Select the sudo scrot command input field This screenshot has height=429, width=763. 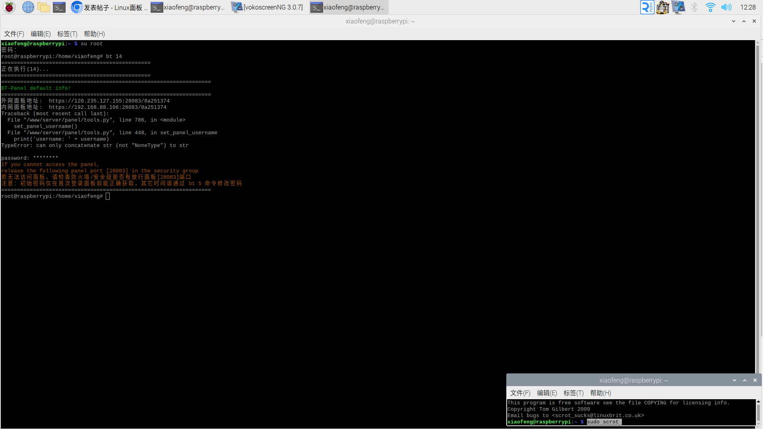602,422
